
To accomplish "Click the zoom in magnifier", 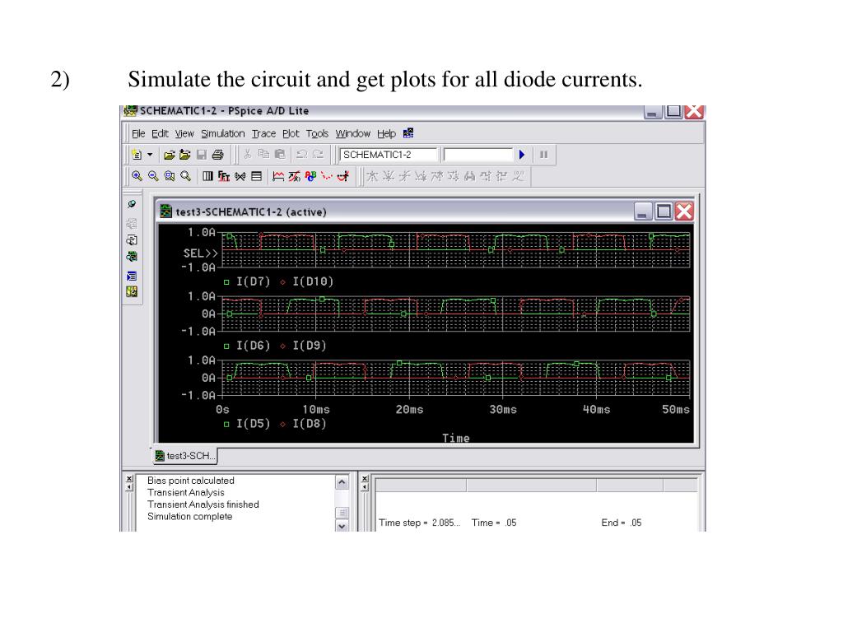I will tap(137, 176).
